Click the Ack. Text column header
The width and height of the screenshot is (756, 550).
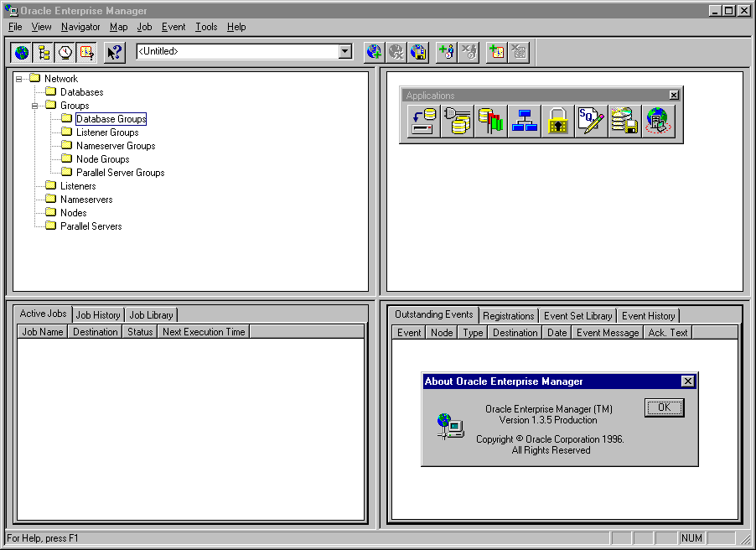coord(668,333)
